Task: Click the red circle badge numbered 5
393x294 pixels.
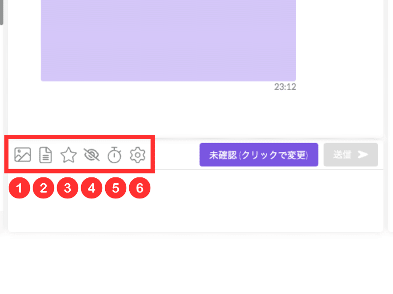Action: point(115,188)
